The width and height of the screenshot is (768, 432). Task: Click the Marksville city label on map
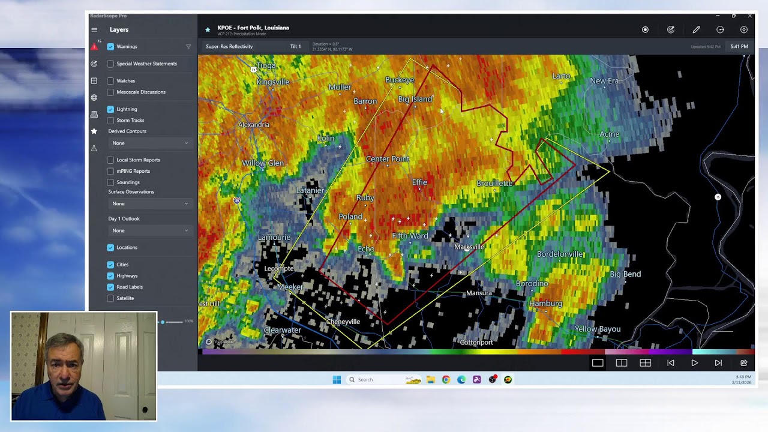(469, 247)
